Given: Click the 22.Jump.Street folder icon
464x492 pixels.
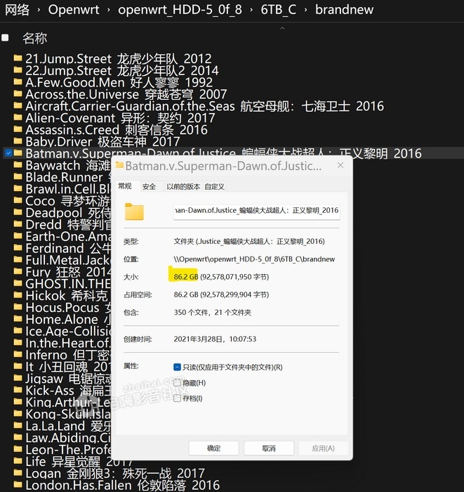Looking at the screenshot, I should point(18,70).
